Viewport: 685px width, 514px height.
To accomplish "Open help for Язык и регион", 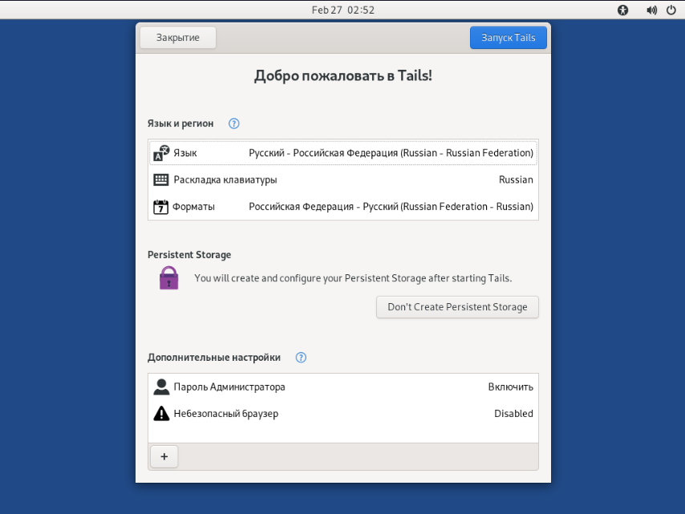I will [234, 123].
